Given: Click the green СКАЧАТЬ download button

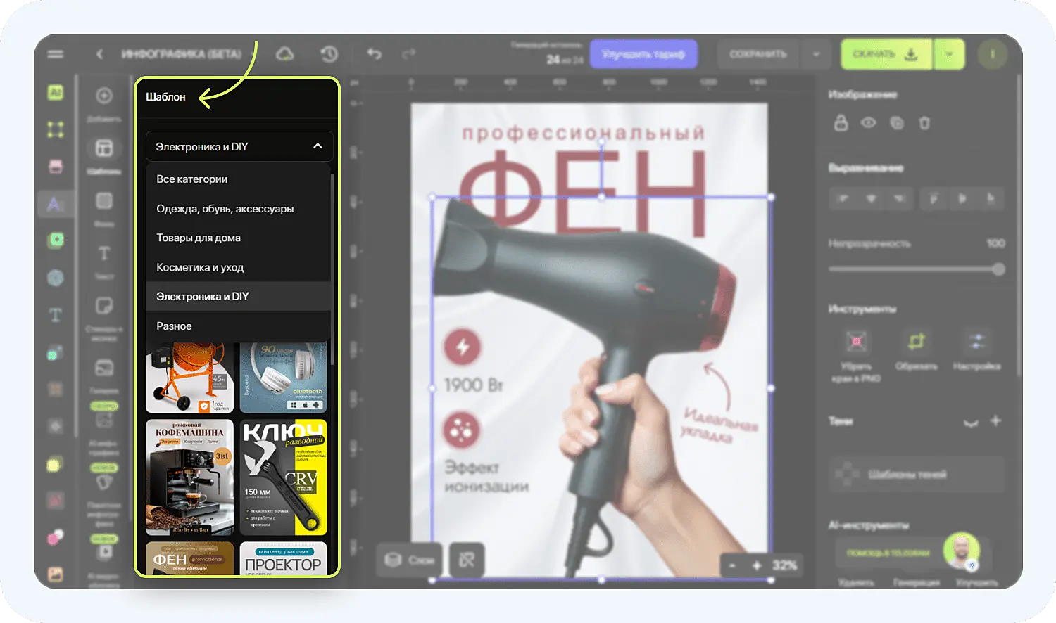Looking at the screenshot, I should [886, 54].
